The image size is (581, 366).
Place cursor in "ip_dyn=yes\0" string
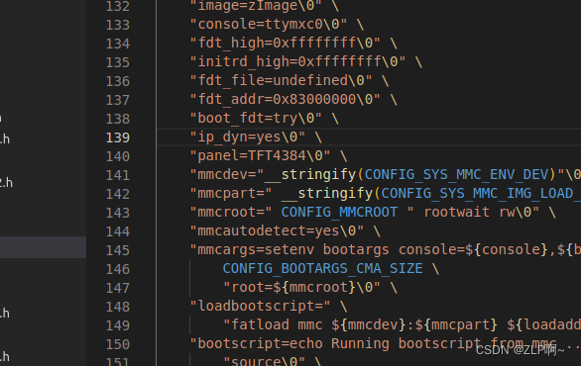pos(248,137)
